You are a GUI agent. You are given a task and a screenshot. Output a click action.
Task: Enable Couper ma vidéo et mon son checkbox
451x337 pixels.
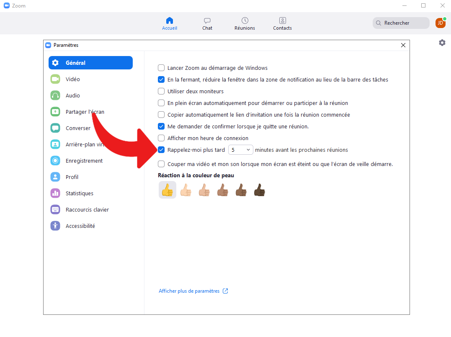(161, 164)
